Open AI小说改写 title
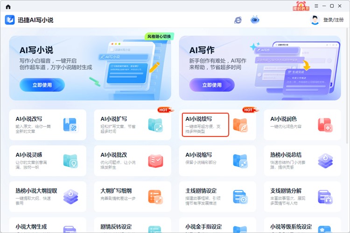Image resolution: width=350 pixels, height=233 pixels. click(29, 119)
